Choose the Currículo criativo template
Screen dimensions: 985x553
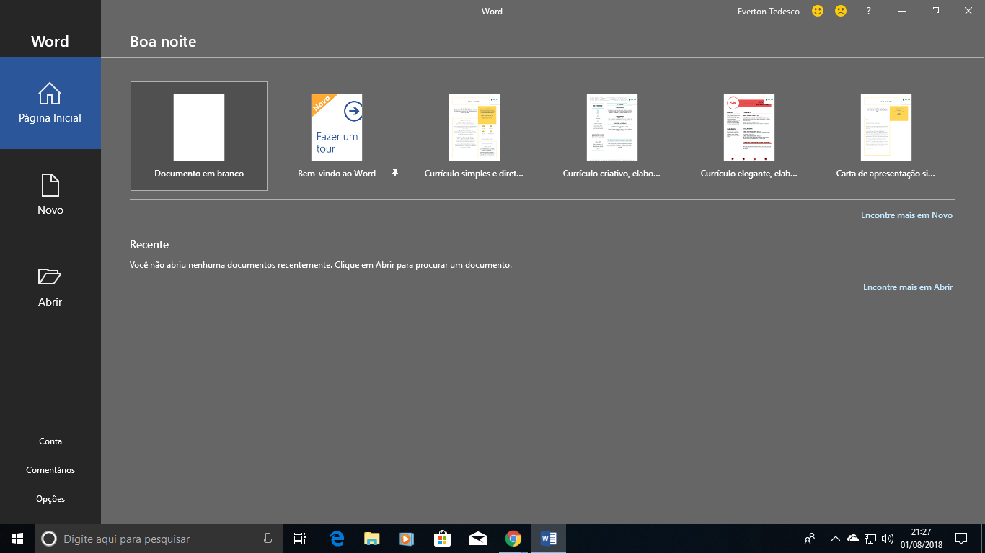(x=611, y=136)
